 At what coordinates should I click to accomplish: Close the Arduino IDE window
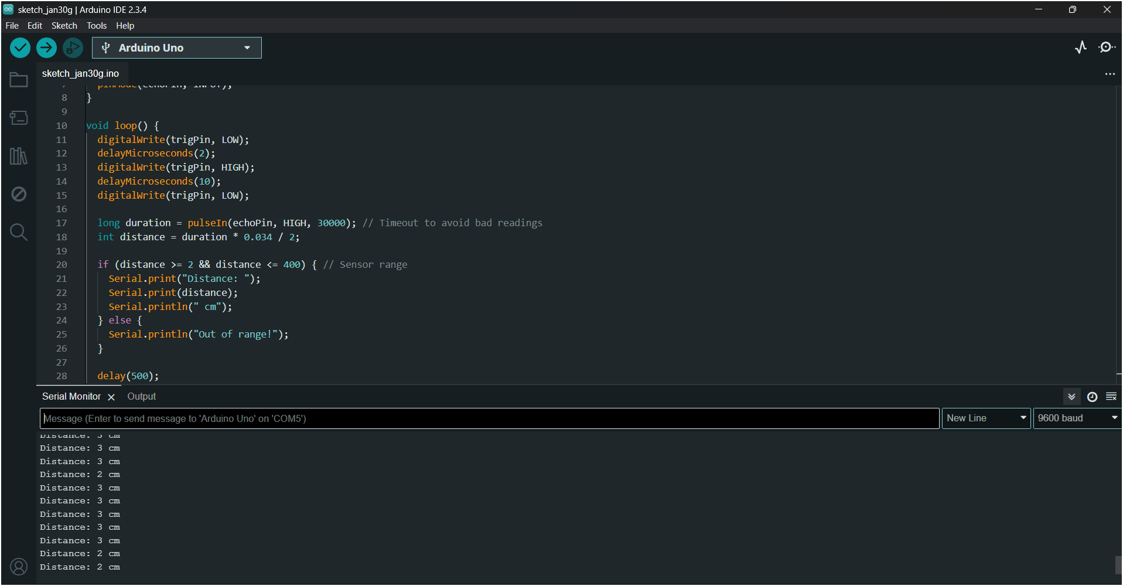click(1107, 9)
